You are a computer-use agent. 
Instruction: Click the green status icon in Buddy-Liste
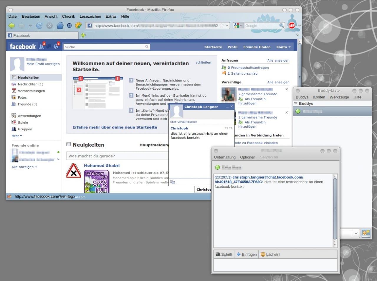(x=298, y=111)
